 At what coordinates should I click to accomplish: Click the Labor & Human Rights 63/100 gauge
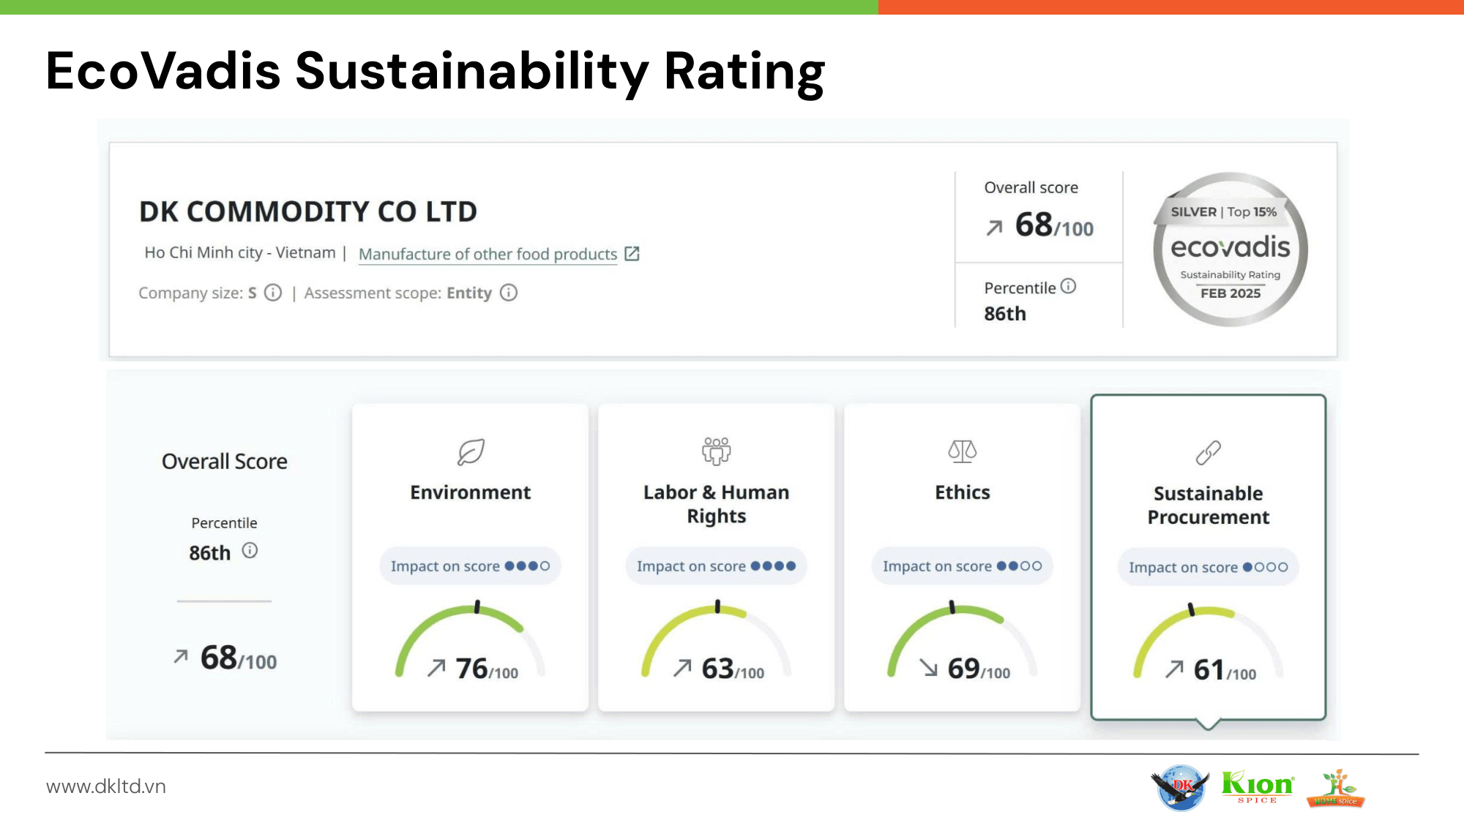click(716, 644)
